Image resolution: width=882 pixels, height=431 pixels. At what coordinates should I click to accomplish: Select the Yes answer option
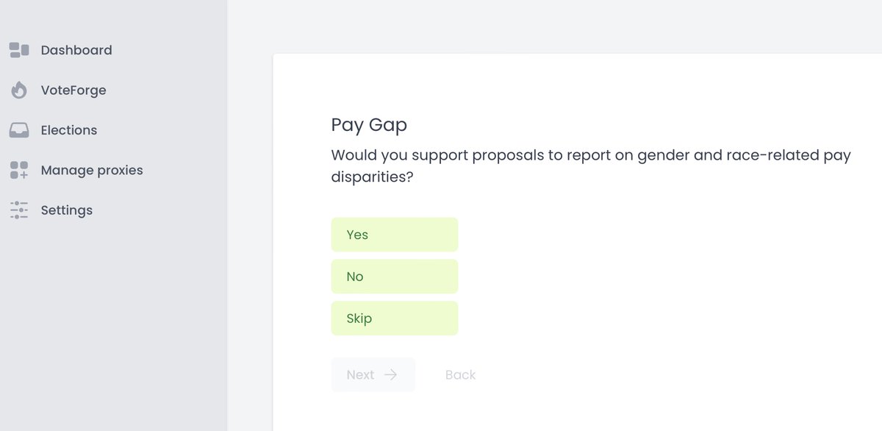click(395, 235)
